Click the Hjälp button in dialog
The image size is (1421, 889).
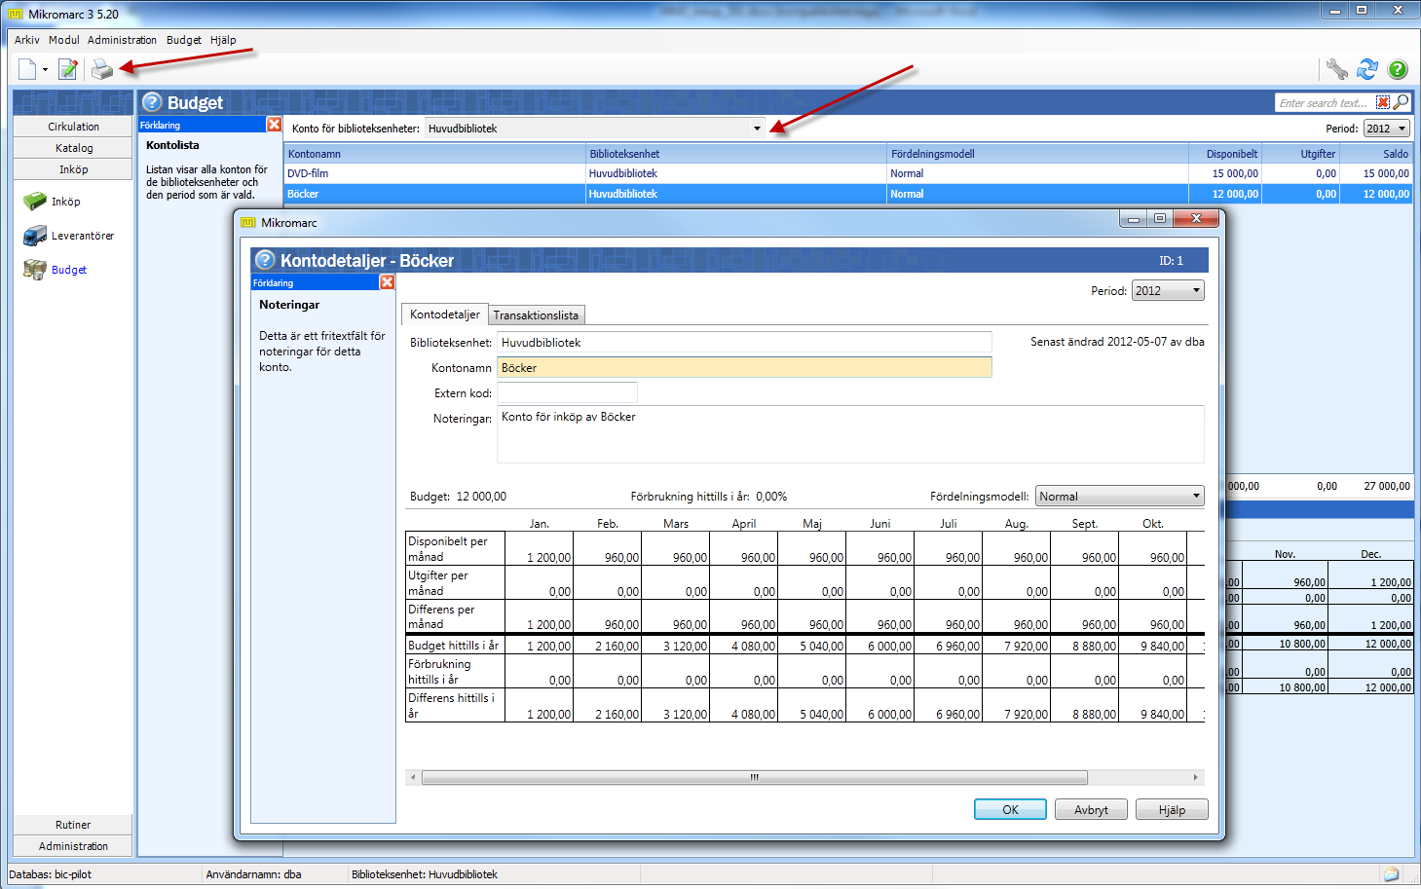tap(1172, 809)
